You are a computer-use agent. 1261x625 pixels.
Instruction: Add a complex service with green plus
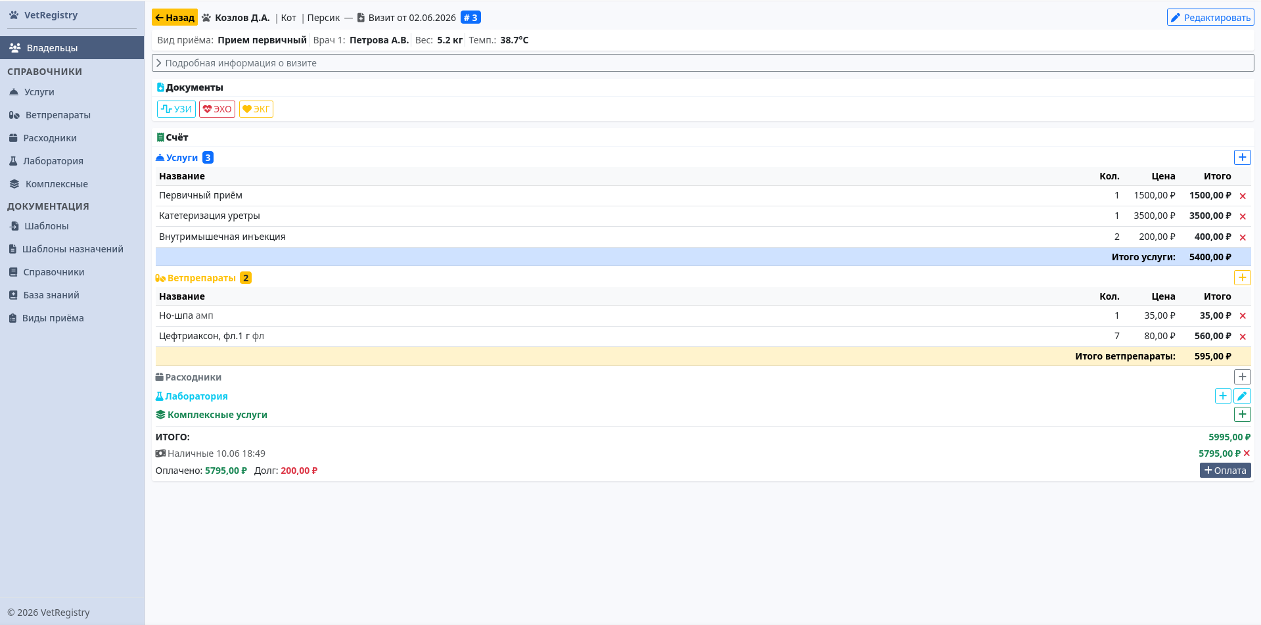click(1242, 414)
